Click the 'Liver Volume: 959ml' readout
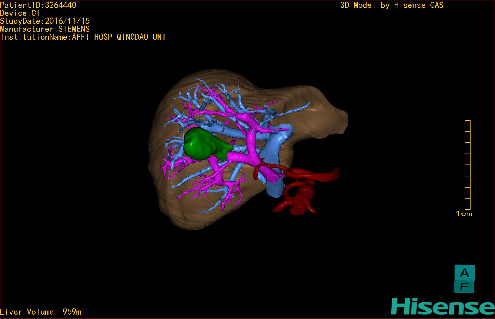Screen dimensions: 495x319 pyautogui.click(x=42, y=312)
